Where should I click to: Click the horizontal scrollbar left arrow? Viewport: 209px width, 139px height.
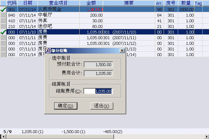3,137
